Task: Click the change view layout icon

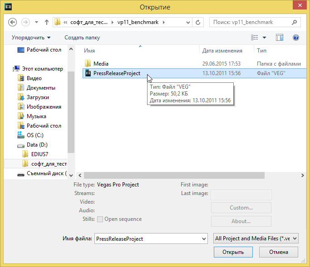Action: [255, 38]
